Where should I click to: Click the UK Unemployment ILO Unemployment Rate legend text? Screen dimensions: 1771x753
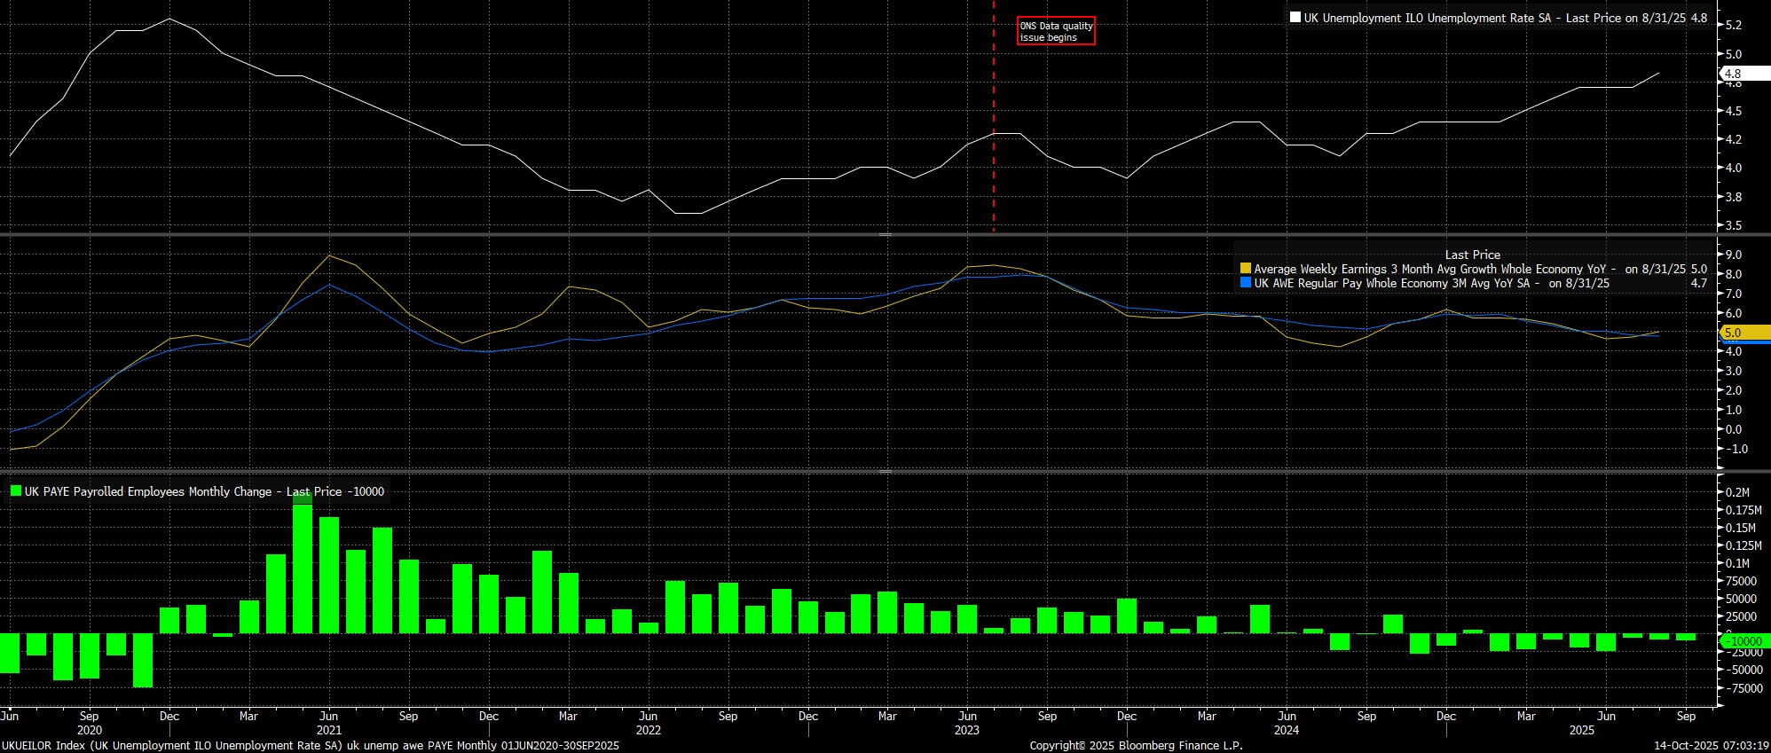pyautogui.click(x=1464, y=18)
